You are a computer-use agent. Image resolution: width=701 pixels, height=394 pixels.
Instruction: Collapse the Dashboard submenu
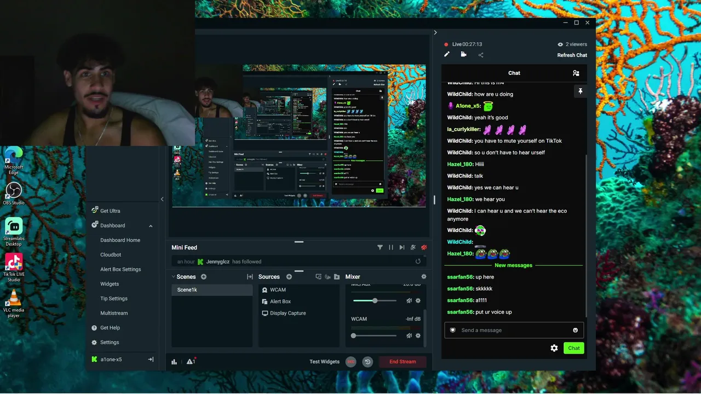(x=151, y=226)
